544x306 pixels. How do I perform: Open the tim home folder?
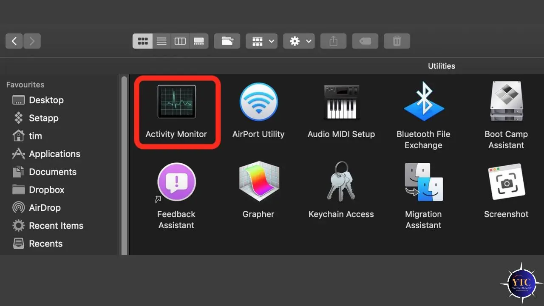click(x=27, y=136)
